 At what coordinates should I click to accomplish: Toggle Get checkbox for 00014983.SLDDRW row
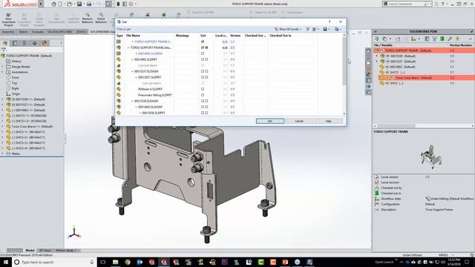tap(203, 53)
